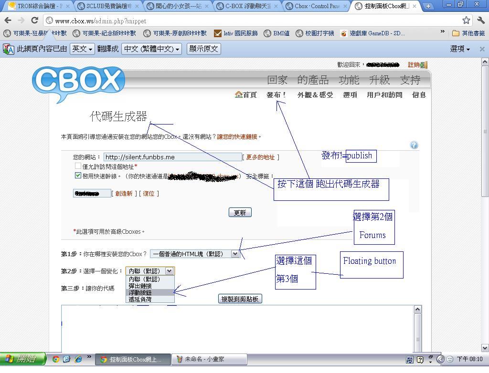Image resolution: width=489 pixels, height=373 pixels.
Task: Open the 中文 (繁體中文) target language dropdown
Action: tap(152, 49)
